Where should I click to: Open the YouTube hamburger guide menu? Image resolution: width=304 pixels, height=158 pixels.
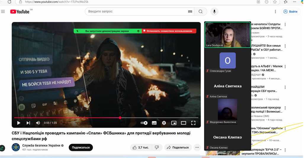click(x=3, y=11)
